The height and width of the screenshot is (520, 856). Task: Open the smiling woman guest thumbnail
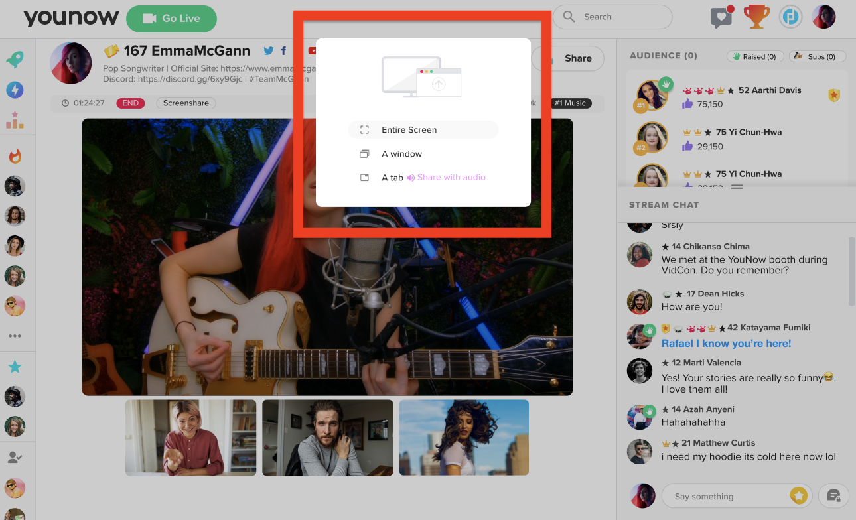(x=190, y=437)
